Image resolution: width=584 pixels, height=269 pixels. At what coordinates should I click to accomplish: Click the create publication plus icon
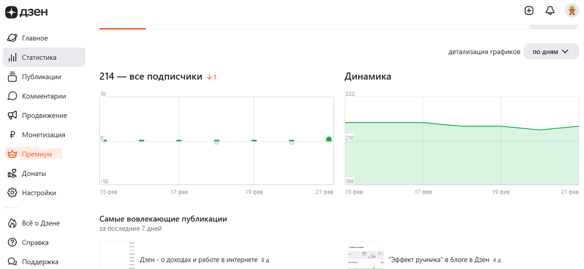tap(529, 11)
